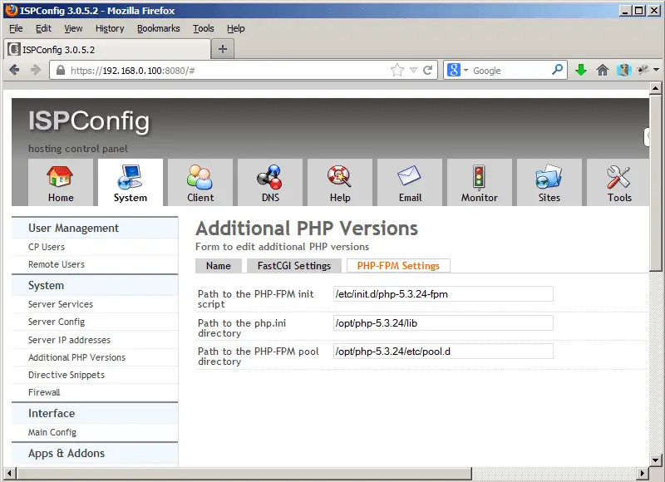Viewport: 665px width, 482px height.
Task: Open the Edit menu
Action: (x=43, y=28)
